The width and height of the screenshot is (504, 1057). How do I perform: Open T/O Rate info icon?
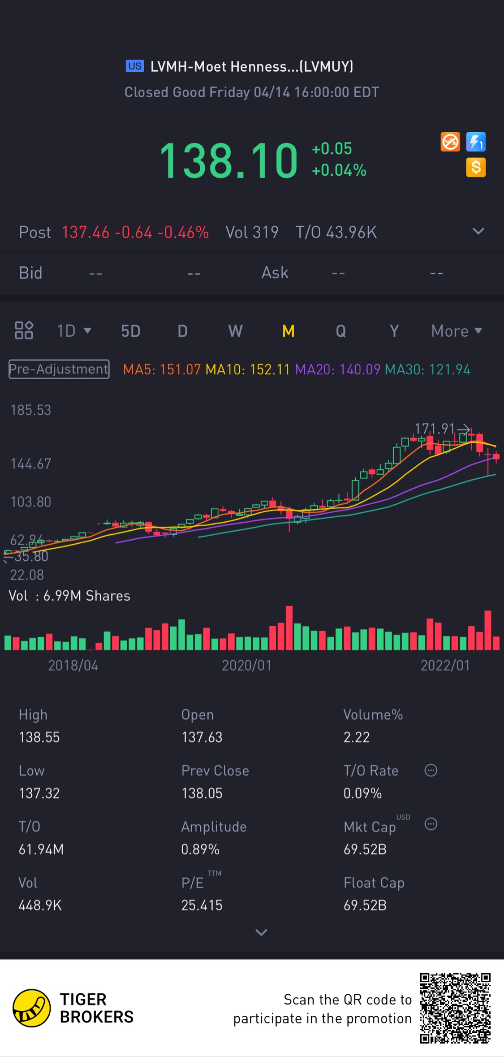click(431, 771)
